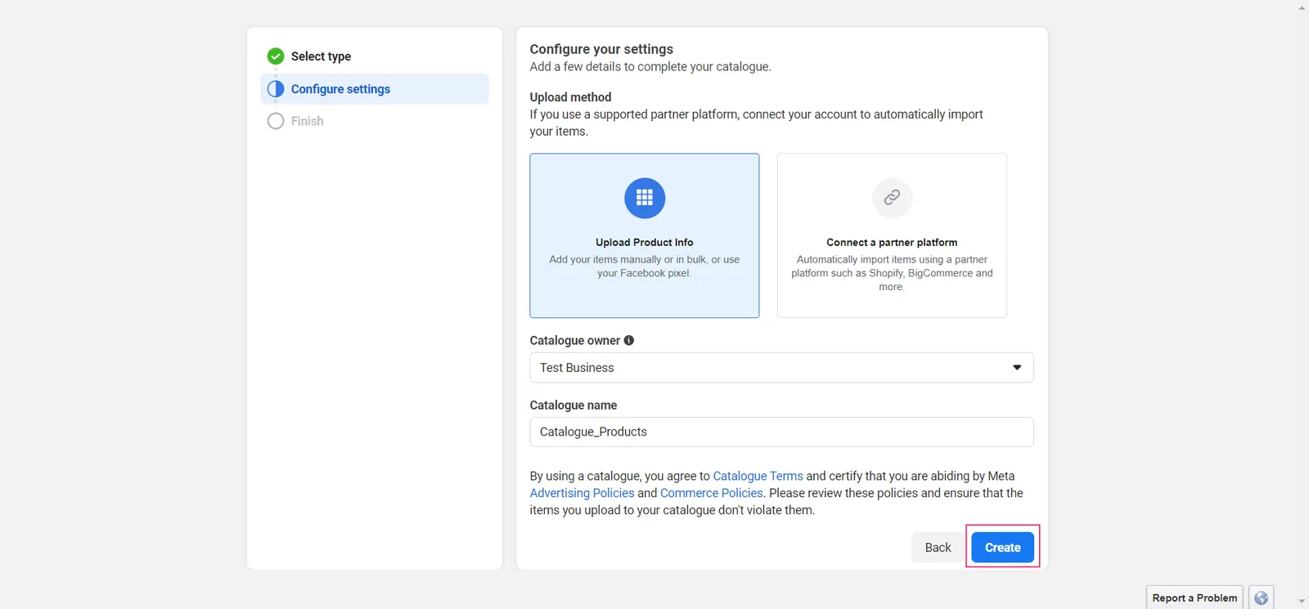Click the green Select type checkmark icon
Image resolution: width=1309 pixels, height=609 pixels.
click(x=276, y=56)
